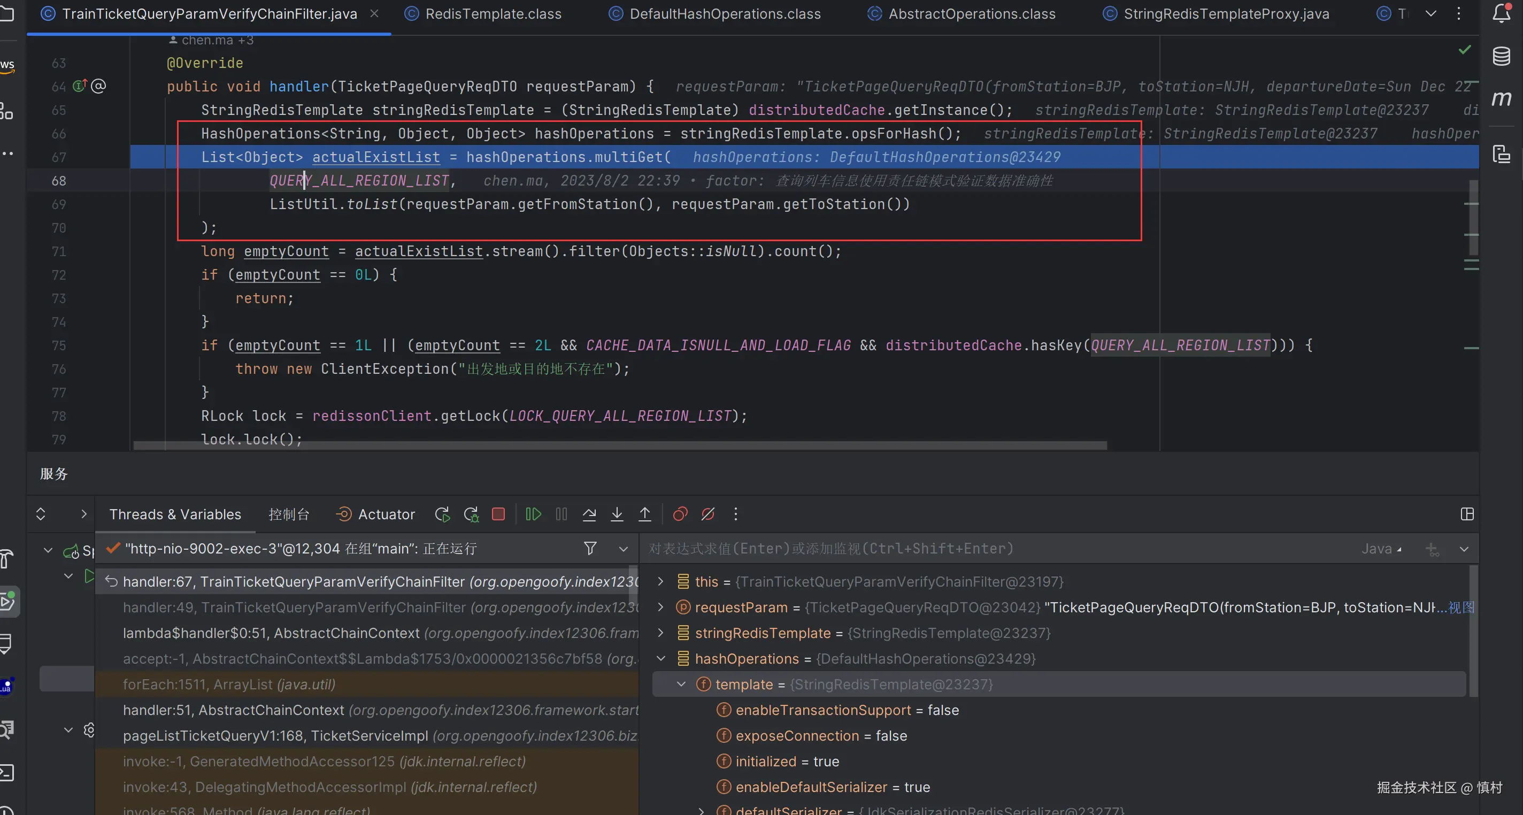This screenshot has height=815, width=1523.
Task: Click the Resume Program debugger button
Action: pos(533,514)
